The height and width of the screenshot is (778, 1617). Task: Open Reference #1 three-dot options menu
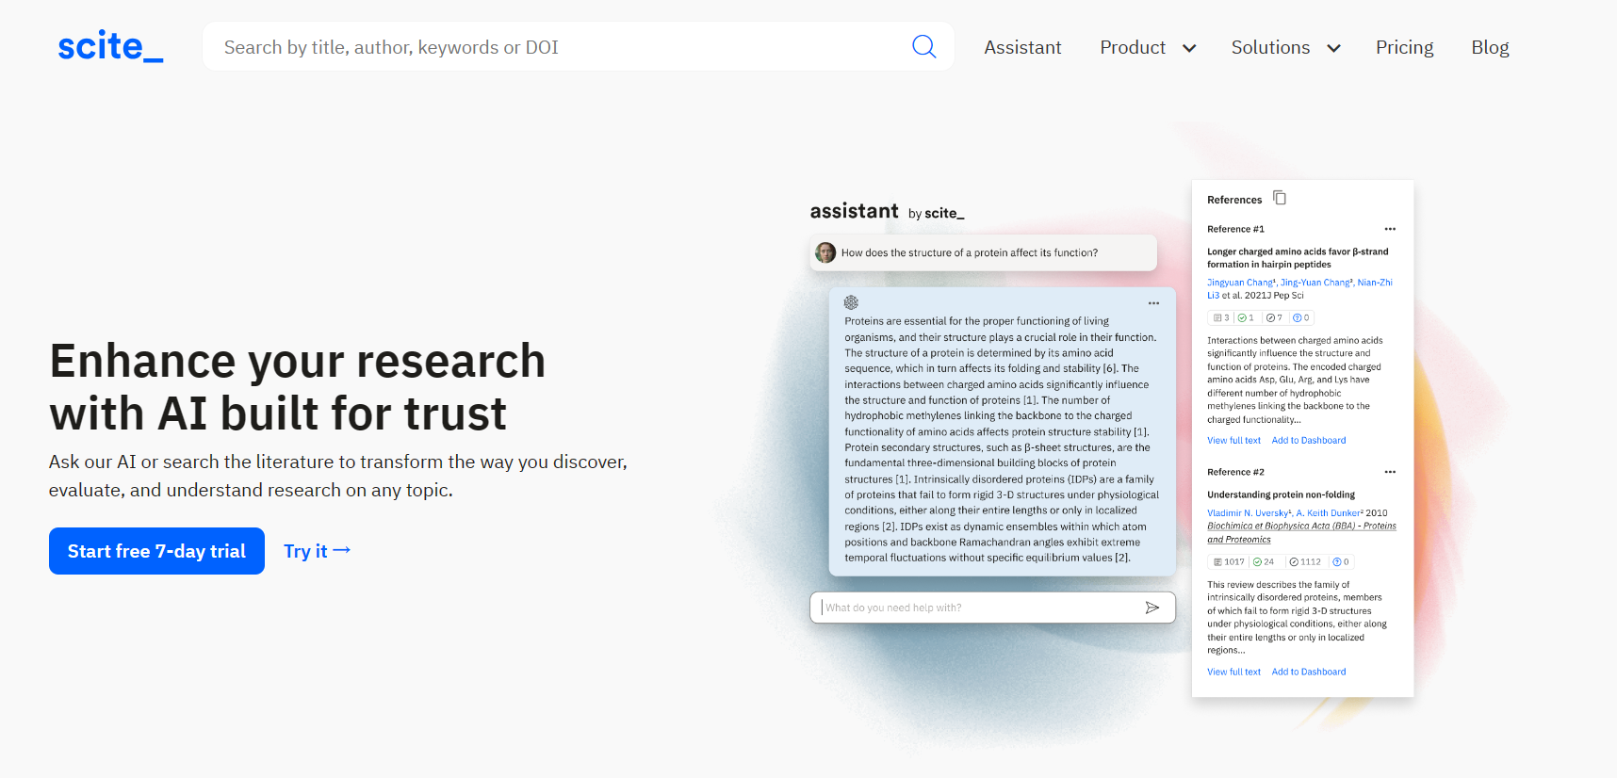[1389, 229]
